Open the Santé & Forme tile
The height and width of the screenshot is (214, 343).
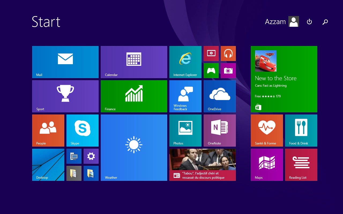267,131
